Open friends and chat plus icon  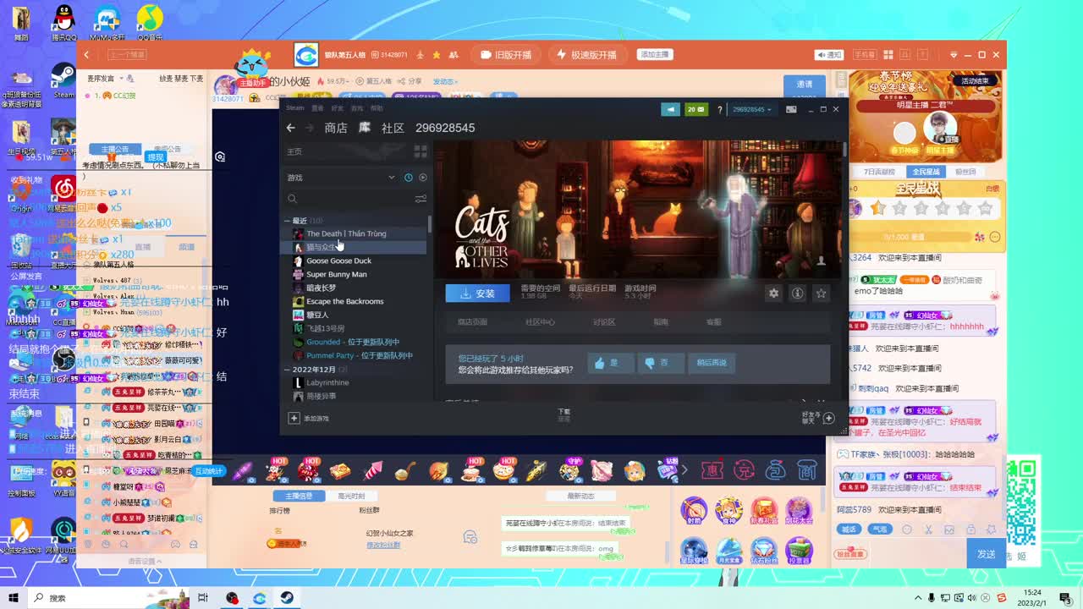[x=829, y=418]
